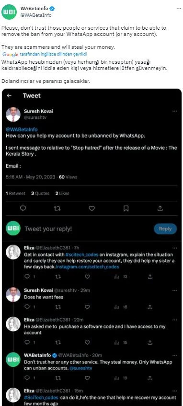Like the main tweet with the heart icon
The width and height of the screenshot is (183, 406).
[91, 208]
